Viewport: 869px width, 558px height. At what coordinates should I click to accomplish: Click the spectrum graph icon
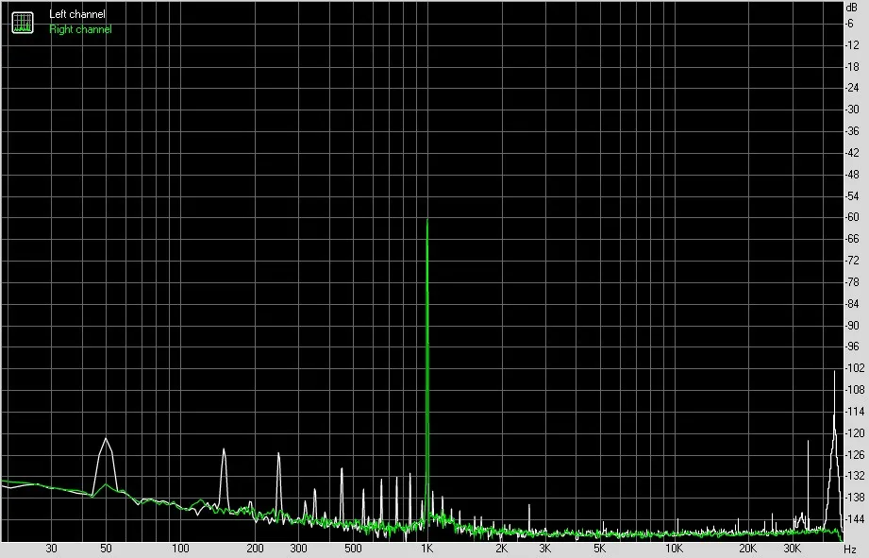(23, 22)
